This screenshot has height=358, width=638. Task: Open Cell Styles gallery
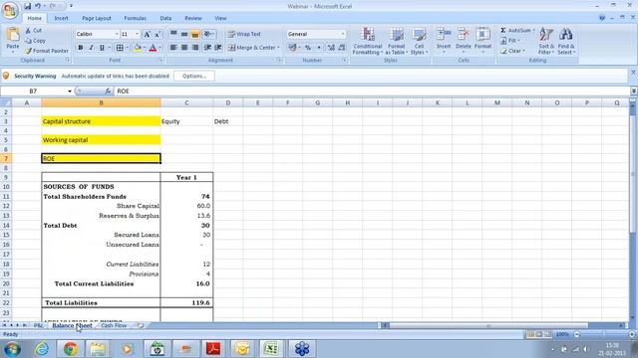(x=419, y=41)
